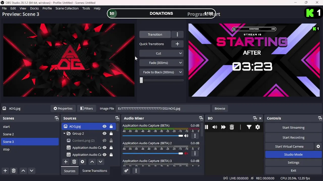Viewport: 323px width, 181px height.
Task: Toggle Studio Mode button
Action: [293, 154]
